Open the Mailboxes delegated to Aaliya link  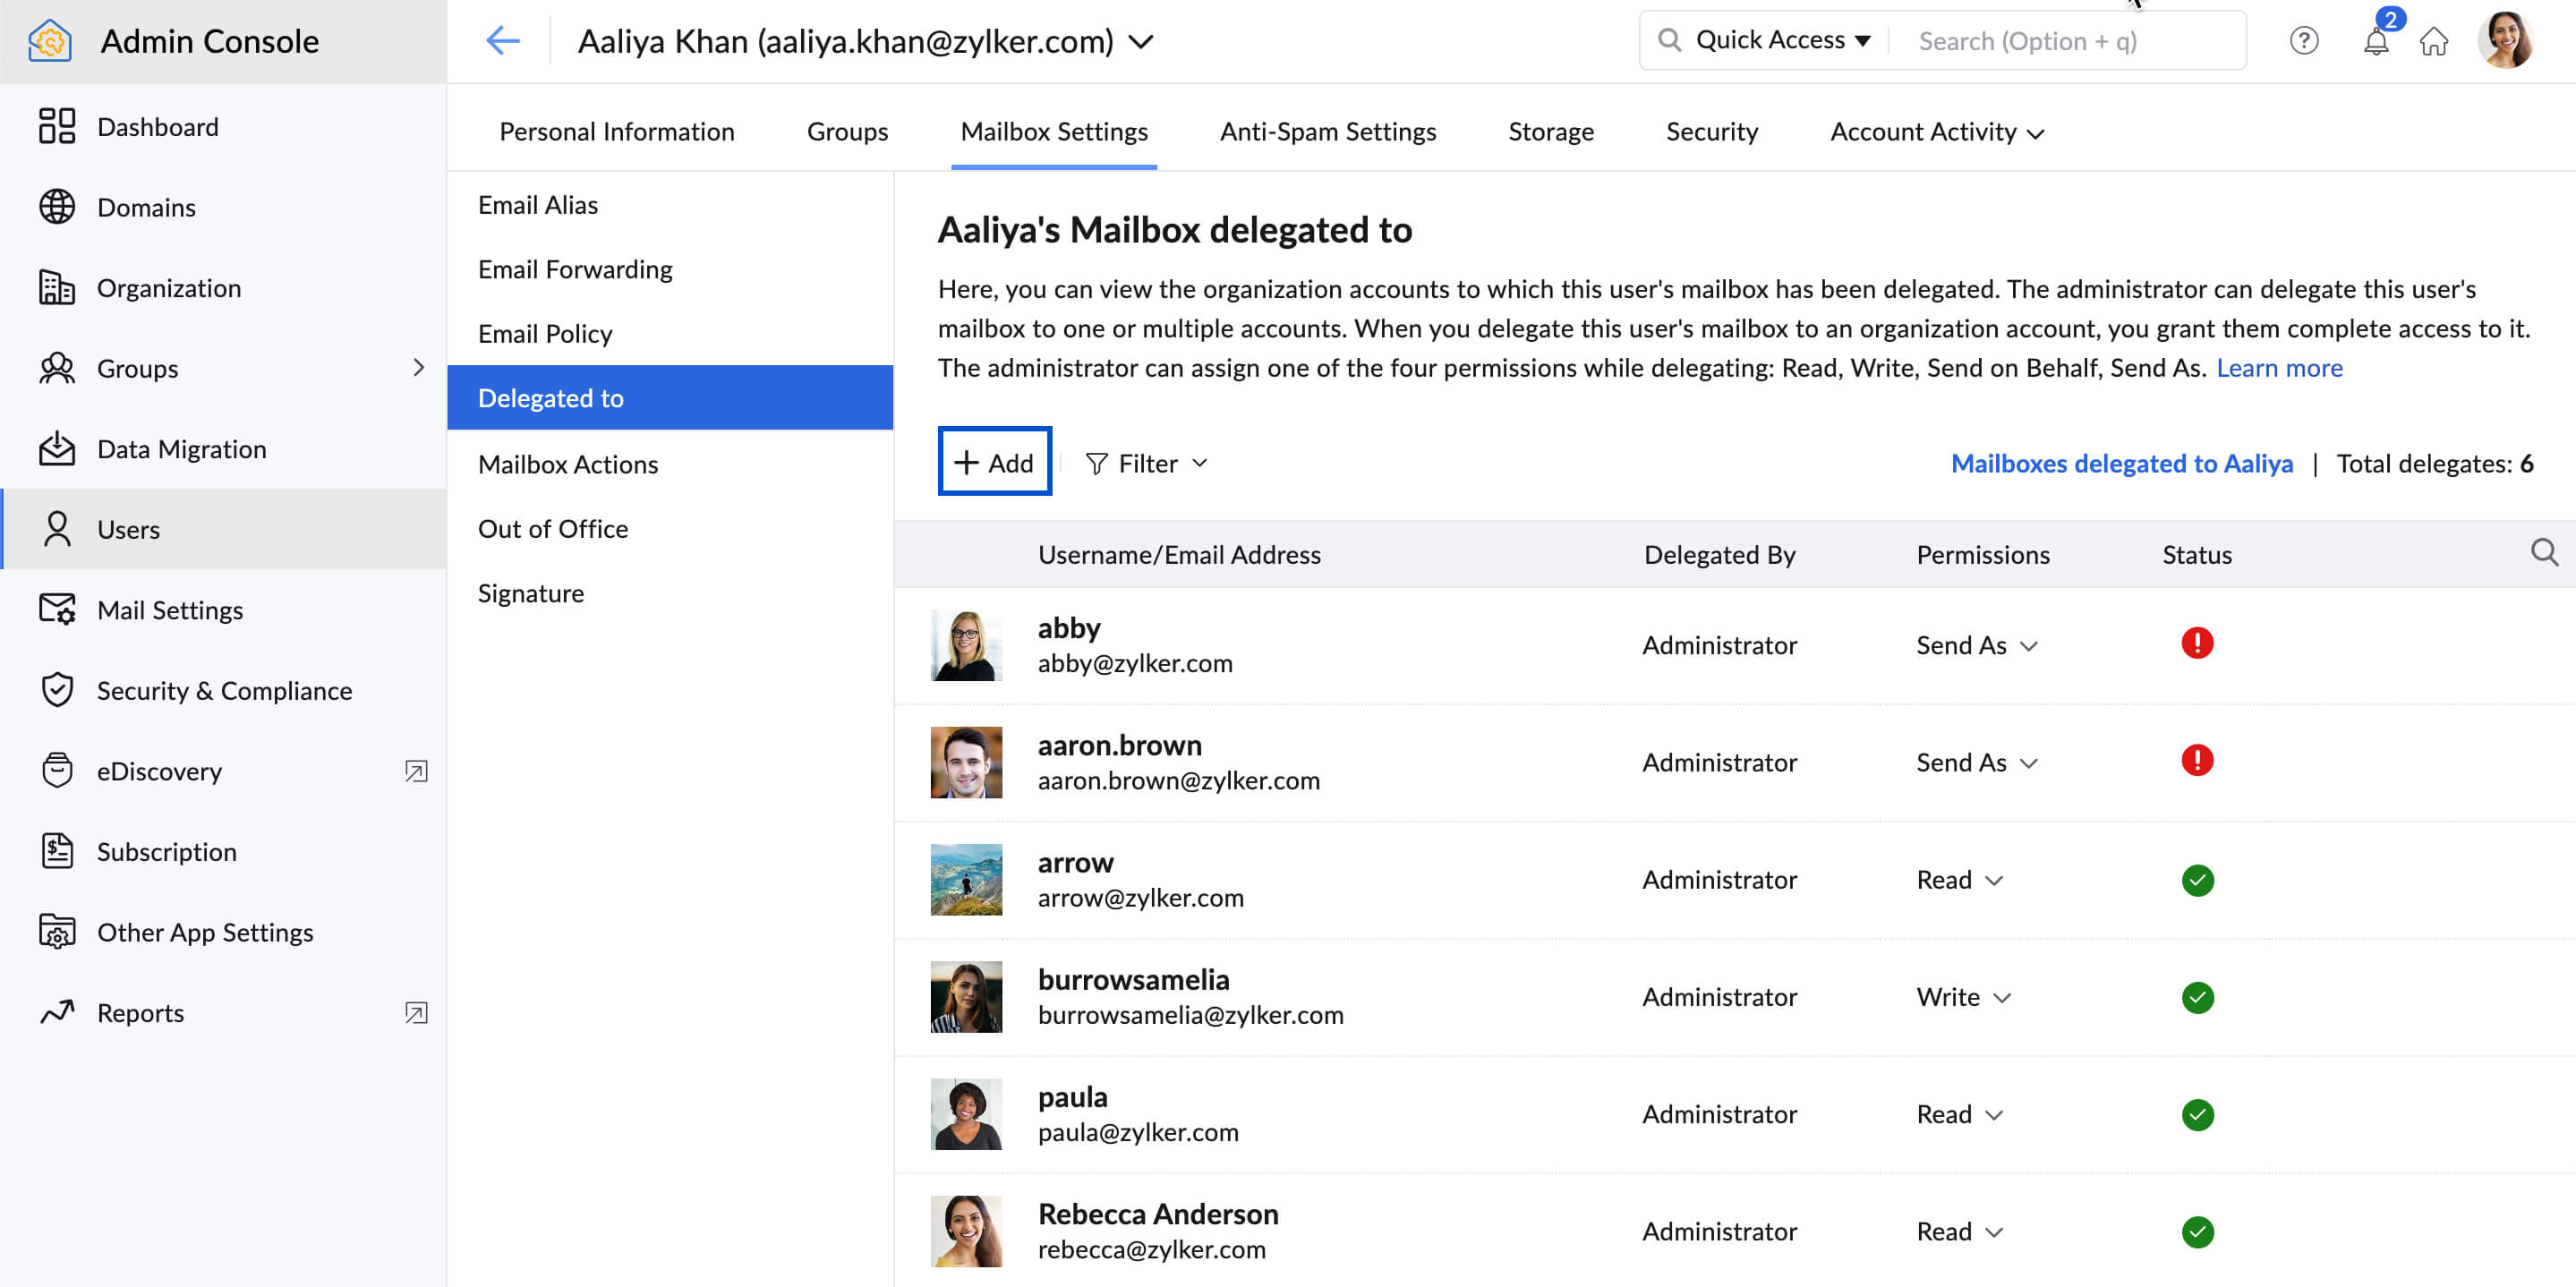2122,463
